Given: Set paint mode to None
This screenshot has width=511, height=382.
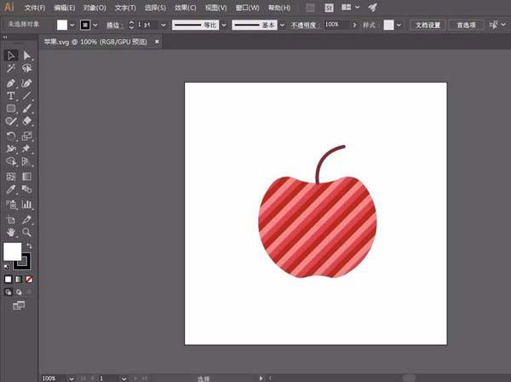Looking at the screenshot, I should tap(29, 279).
